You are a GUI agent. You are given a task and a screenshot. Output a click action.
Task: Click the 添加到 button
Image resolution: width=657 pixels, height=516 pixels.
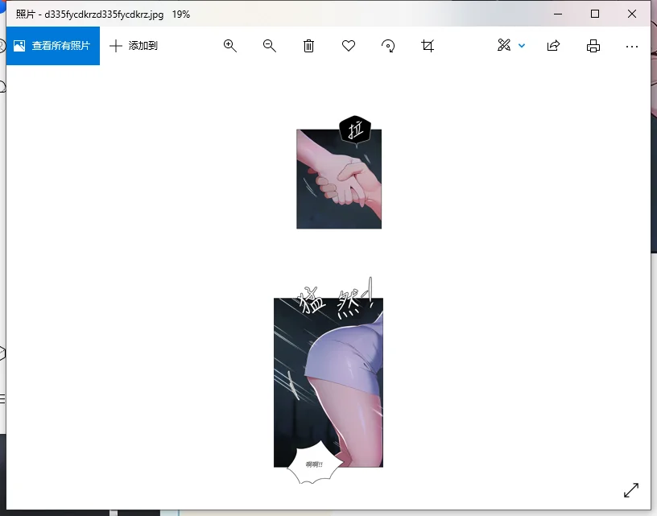click(134, 46)
